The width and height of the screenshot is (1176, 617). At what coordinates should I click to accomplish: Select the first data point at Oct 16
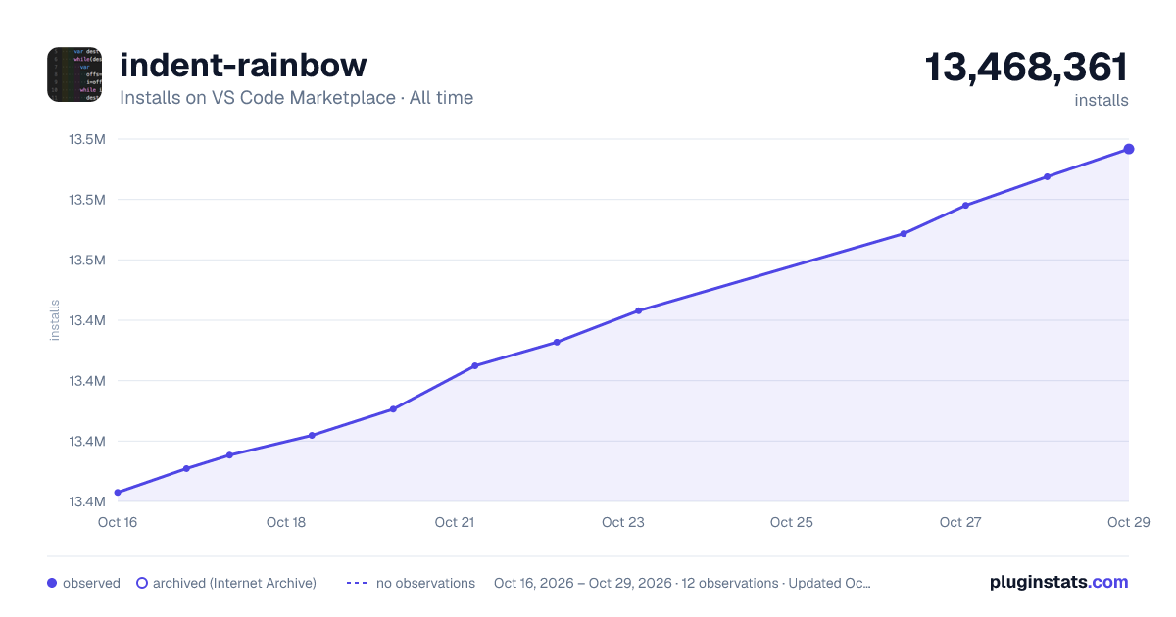tap(118, 493)
